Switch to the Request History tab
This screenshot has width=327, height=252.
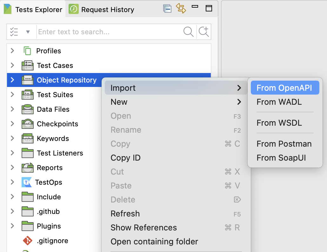(x=102, y=10)
